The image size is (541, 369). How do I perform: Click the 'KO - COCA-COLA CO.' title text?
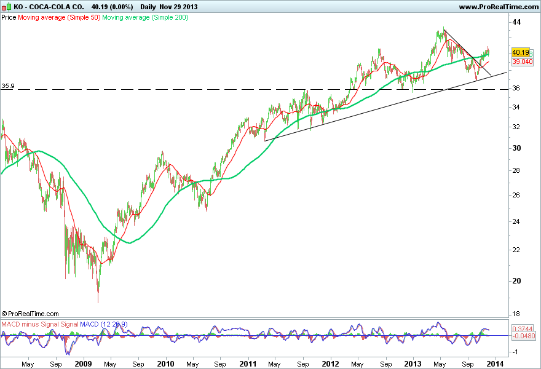click(49, 7)
